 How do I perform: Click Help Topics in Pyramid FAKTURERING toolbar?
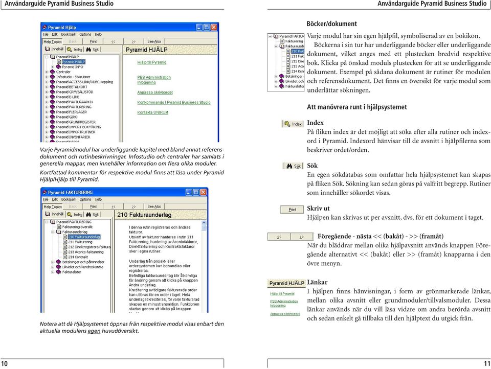53,206
